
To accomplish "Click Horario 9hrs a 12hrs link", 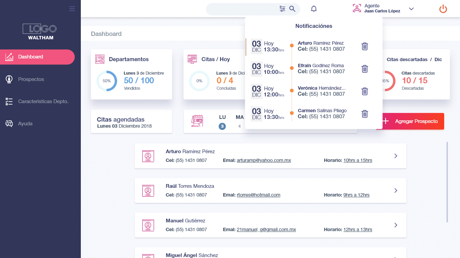I will click(x=356, y=195).
